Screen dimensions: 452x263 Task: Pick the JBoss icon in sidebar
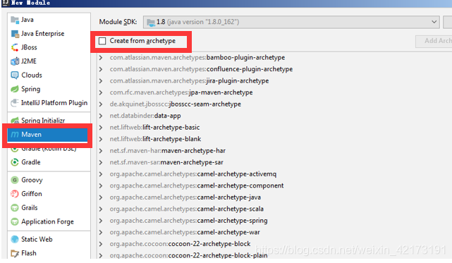[15, 47]
